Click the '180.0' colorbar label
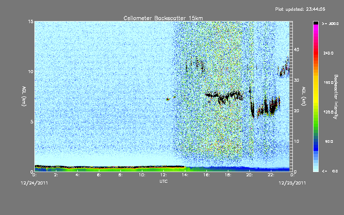Image resolution: width=344 pixels, height=215 pixels. [x=329, y=83]
